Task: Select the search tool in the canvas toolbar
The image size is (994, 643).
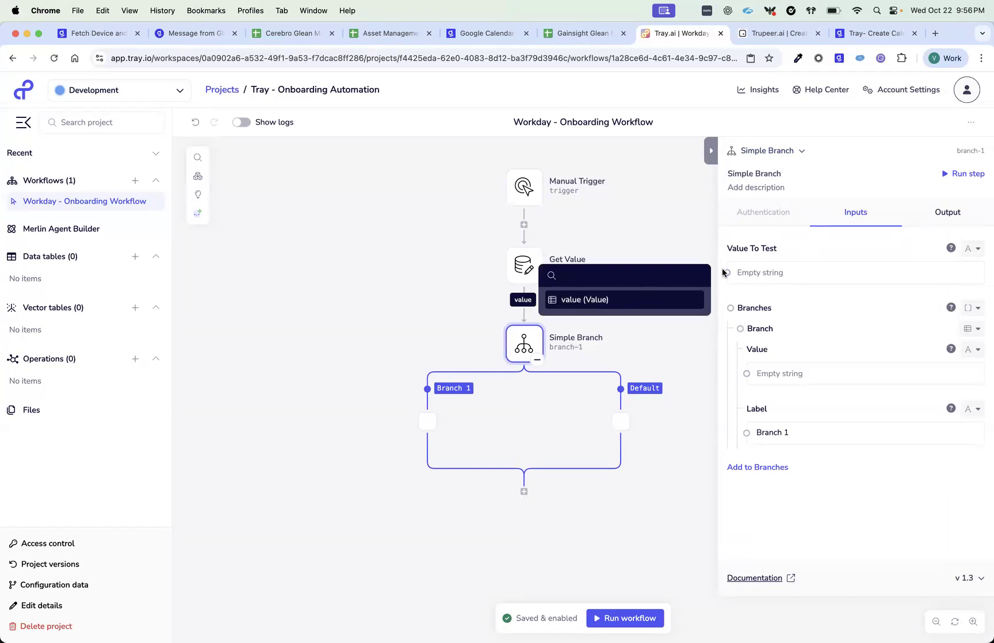Action: click(x=198, y=157)
